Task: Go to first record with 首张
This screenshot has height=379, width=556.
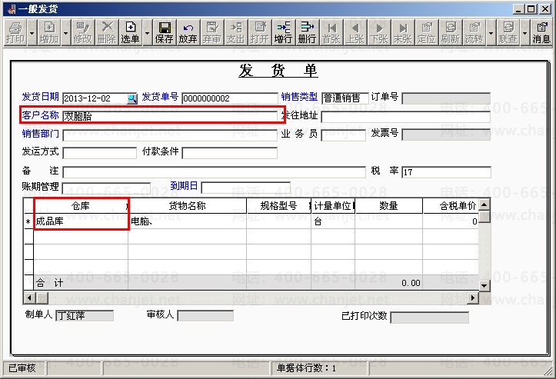Action: 331,32
